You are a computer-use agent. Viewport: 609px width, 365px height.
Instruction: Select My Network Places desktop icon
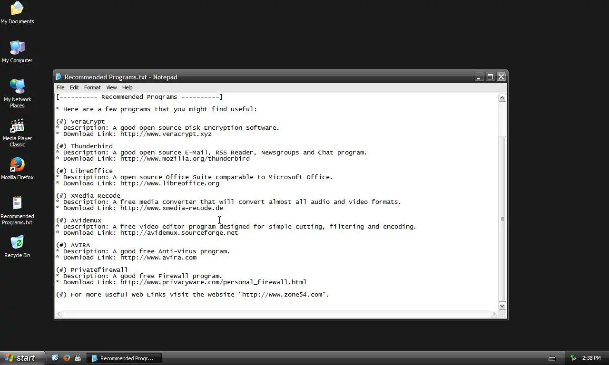(17, 93)
